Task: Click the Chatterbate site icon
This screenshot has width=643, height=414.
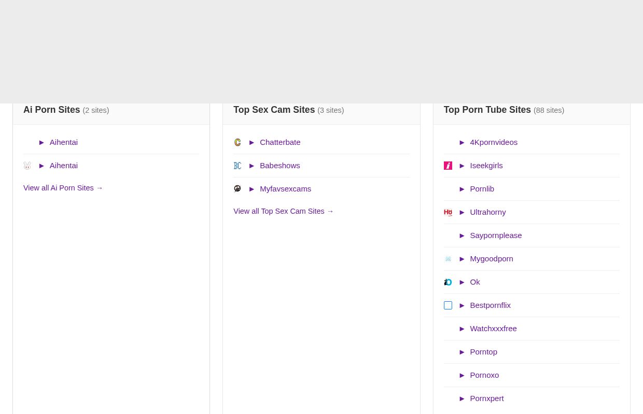Action: [x=237, y=142]
